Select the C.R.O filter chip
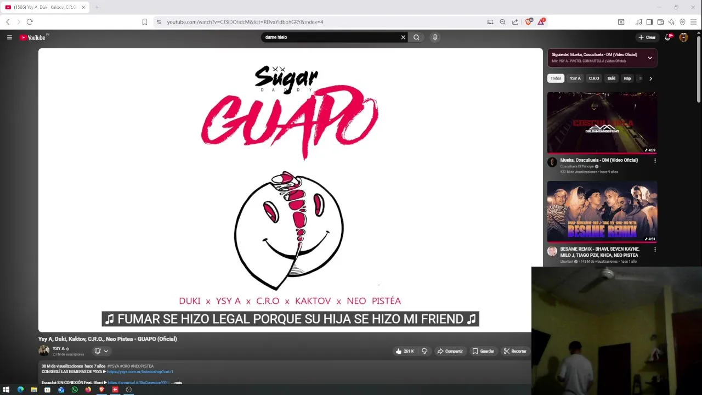 594,78
